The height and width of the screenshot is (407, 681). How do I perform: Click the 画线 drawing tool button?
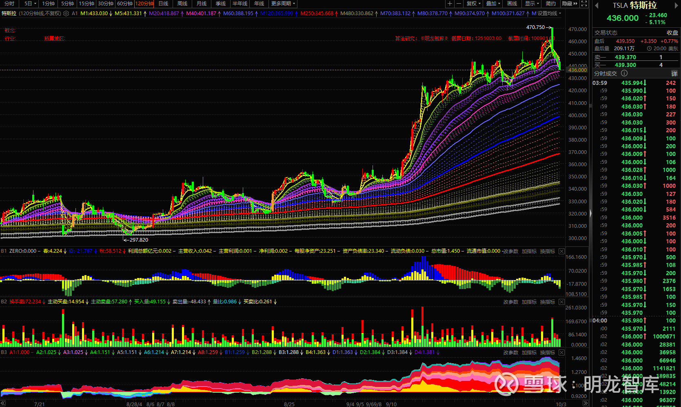coord(512,4)
